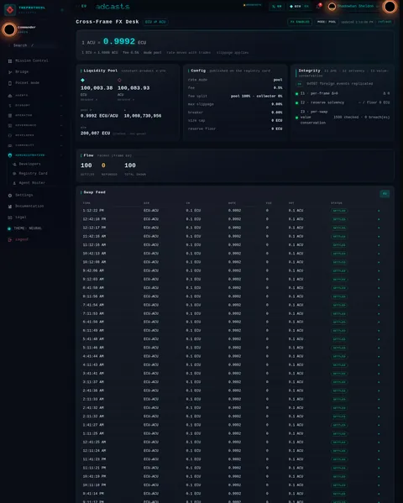Click the Governance section icon

pyautogui.click(x=10, y=125)
